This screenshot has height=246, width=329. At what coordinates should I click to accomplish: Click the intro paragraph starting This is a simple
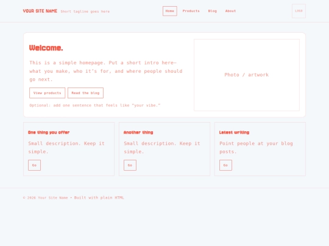coord(106,71)
